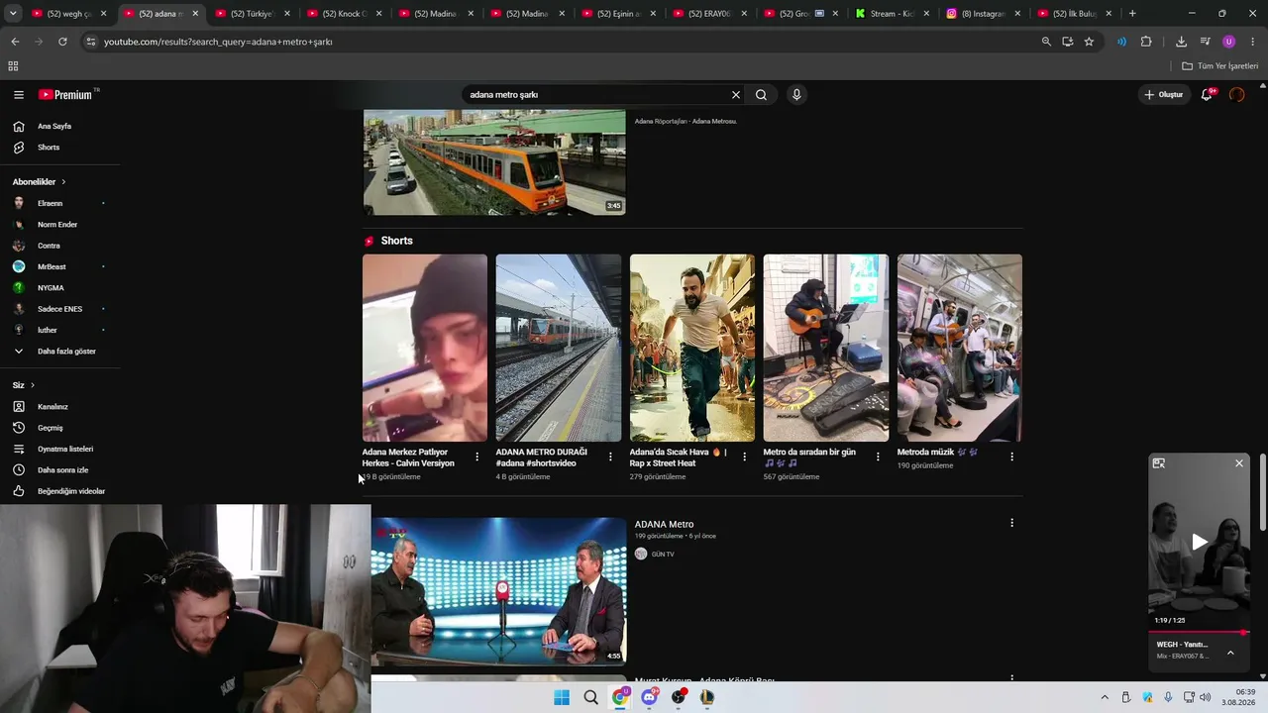
Task: Play the Adana Merkez Patlıyor short
Action: pos(425,348)
